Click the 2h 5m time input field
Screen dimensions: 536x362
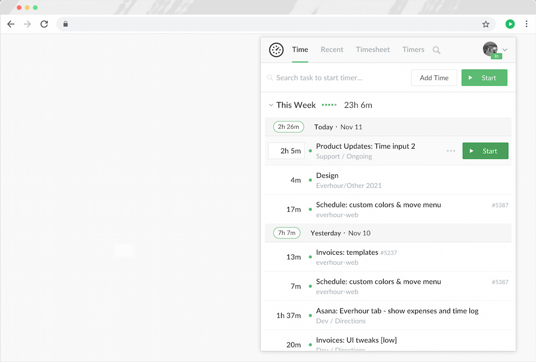click(x=286, y=151)
